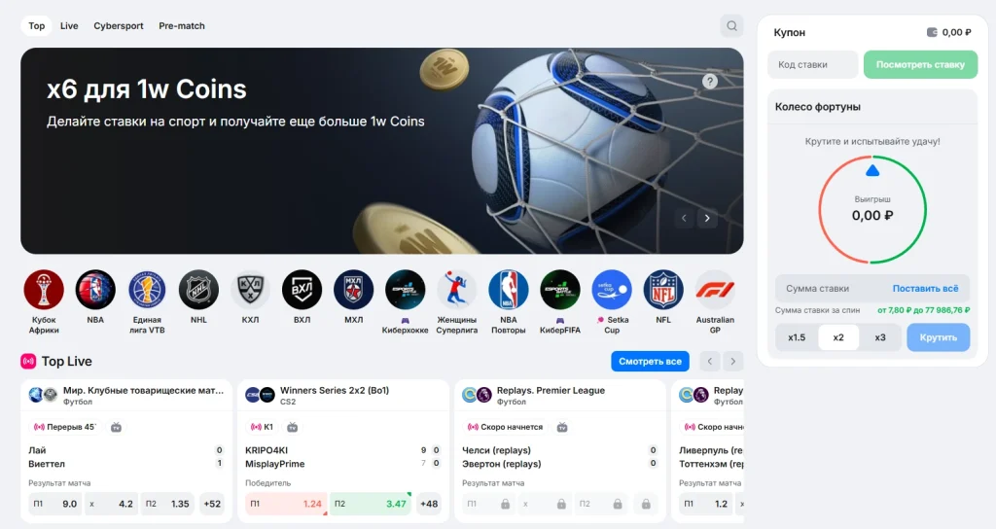Click the Поставить всё link
The image size is (996, 529).
tap(926, 288)
